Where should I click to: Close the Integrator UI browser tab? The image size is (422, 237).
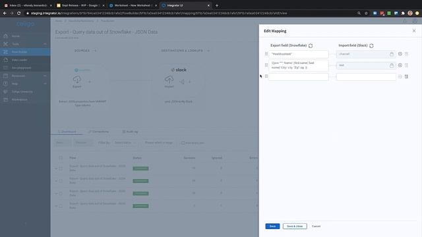coord(208,5)
